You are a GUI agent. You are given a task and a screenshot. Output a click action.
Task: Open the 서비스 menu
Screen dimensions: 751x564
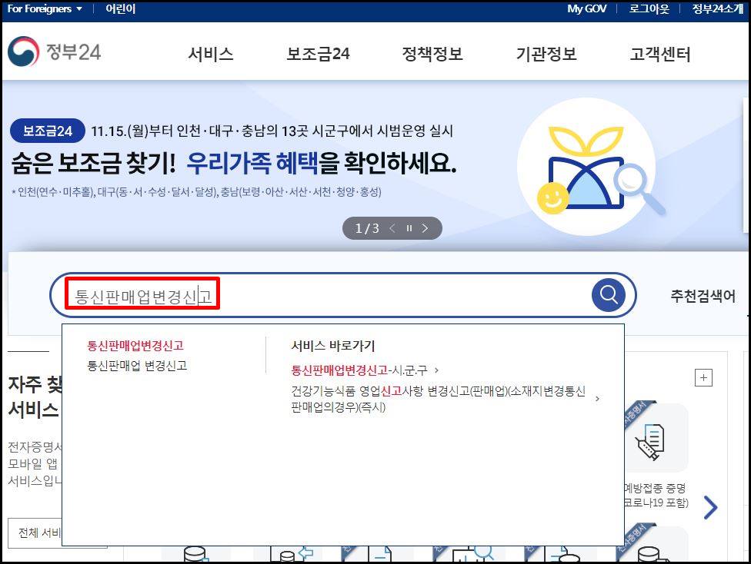pos(211,54)
